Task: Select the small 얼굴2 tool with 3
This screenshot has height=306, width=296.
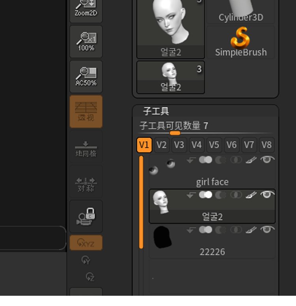Action: click(170, 77)
